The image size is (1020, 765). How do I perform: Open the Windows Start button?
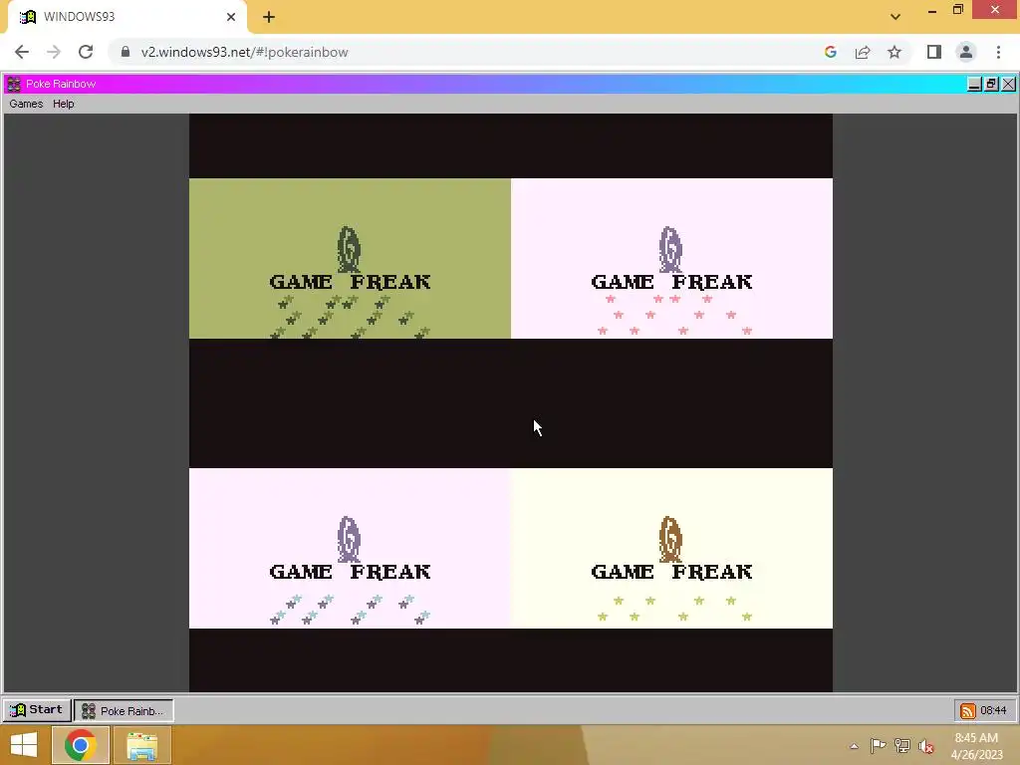point(24,745)
